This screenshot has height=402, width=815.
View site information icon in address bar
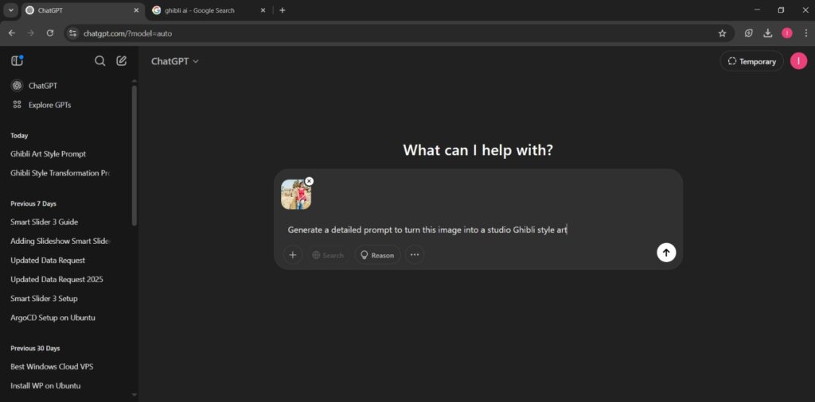pos(72,33)
